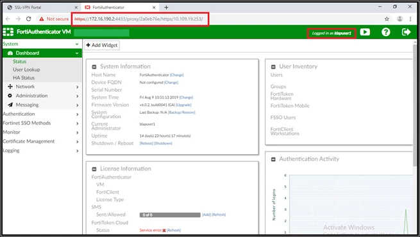Screen dimensions: 420x237
Task: Open User Lookup in sidebar
Action: tap(26, 69)
